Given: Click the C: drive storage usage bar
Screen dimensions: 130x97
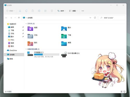Looking at the screenshot, I should pyautogui.click(x=47, y=54).
